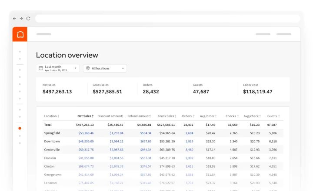The width and height of the screenshot is (313, 191).
Task: Click the browser address bar
Action: (168, 19)
